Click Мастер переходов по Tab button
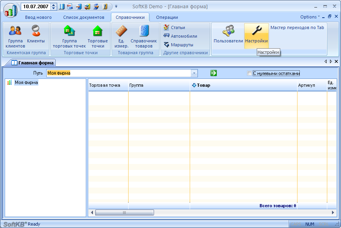The image size is (341, 228). (x=297, y=27)
